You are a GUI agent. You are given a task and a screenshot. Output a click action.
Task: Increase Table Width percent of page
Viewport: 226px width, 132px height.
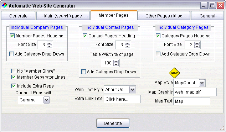click(116, 62)
